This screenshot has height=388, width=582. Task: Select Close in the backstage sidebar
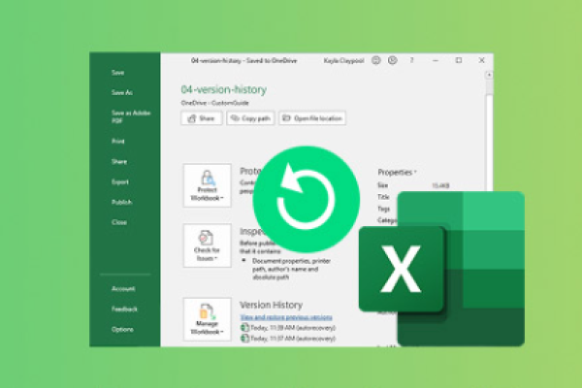click(119, 222)
